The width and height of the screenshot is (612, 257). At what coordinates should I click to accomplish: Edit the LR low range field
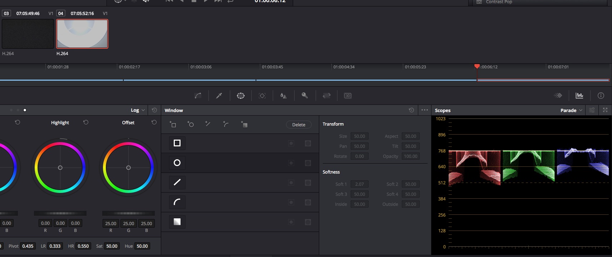55,246
